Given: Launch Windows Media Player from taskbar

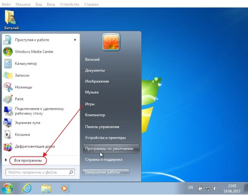Looking at the screenshot, I should [65, 188].
